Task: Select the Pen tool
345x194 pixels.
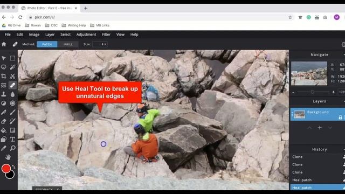Action: (x=4, y=112)
